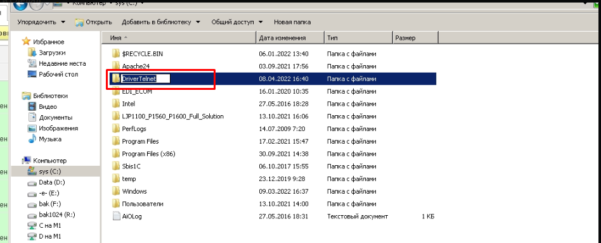Sort by the Имя column header
Image resolution: width=601 pixels, height=243 pixels.
[x=179, y=38]
